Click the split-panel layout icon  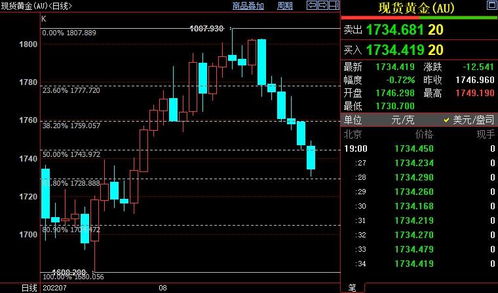click(x=334, y=6)
